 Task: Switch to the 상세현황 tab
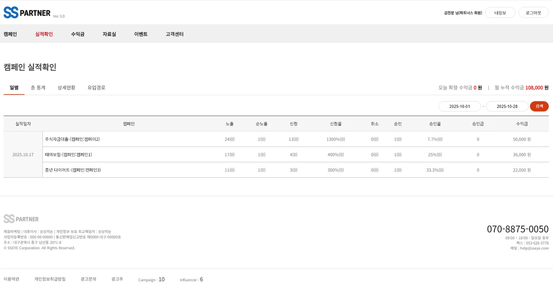click(67, 88)
